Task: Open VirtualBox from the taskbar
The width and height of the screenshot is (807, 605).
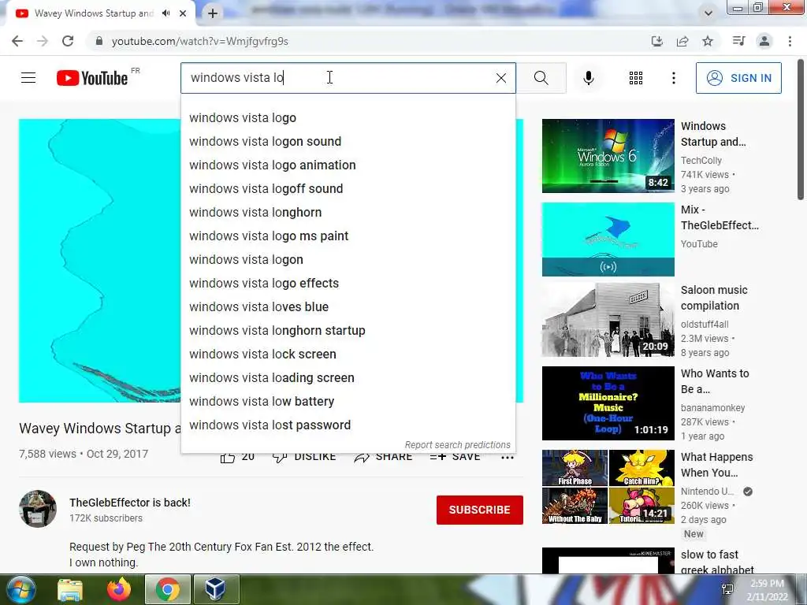Action: (215, 589)
